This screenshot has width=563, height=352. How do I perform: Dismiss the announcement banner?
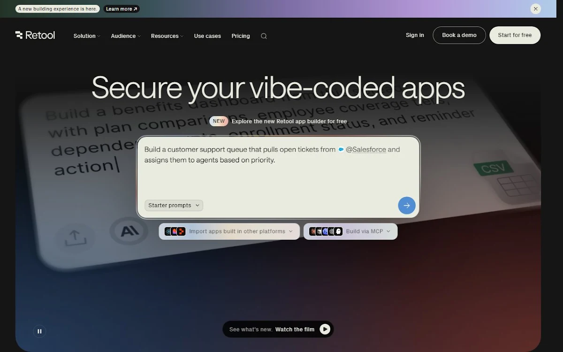536,9
